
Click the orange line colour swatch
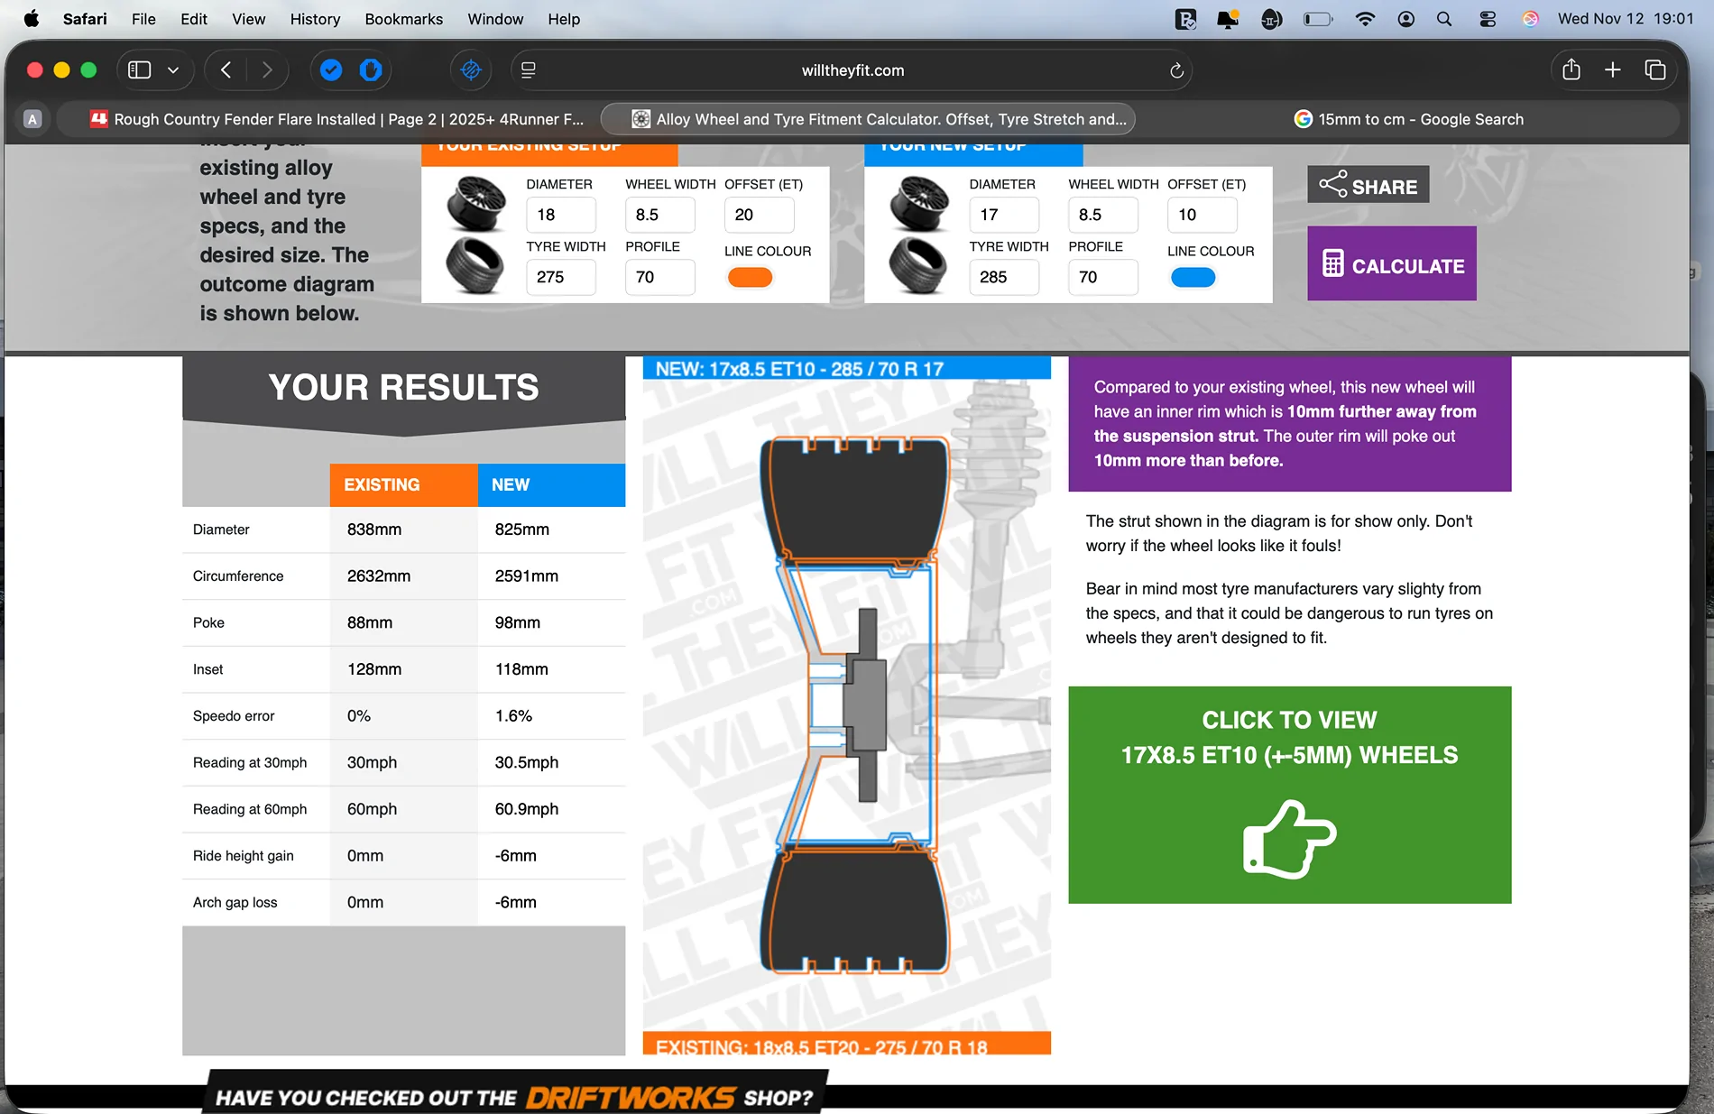(749, 277)
